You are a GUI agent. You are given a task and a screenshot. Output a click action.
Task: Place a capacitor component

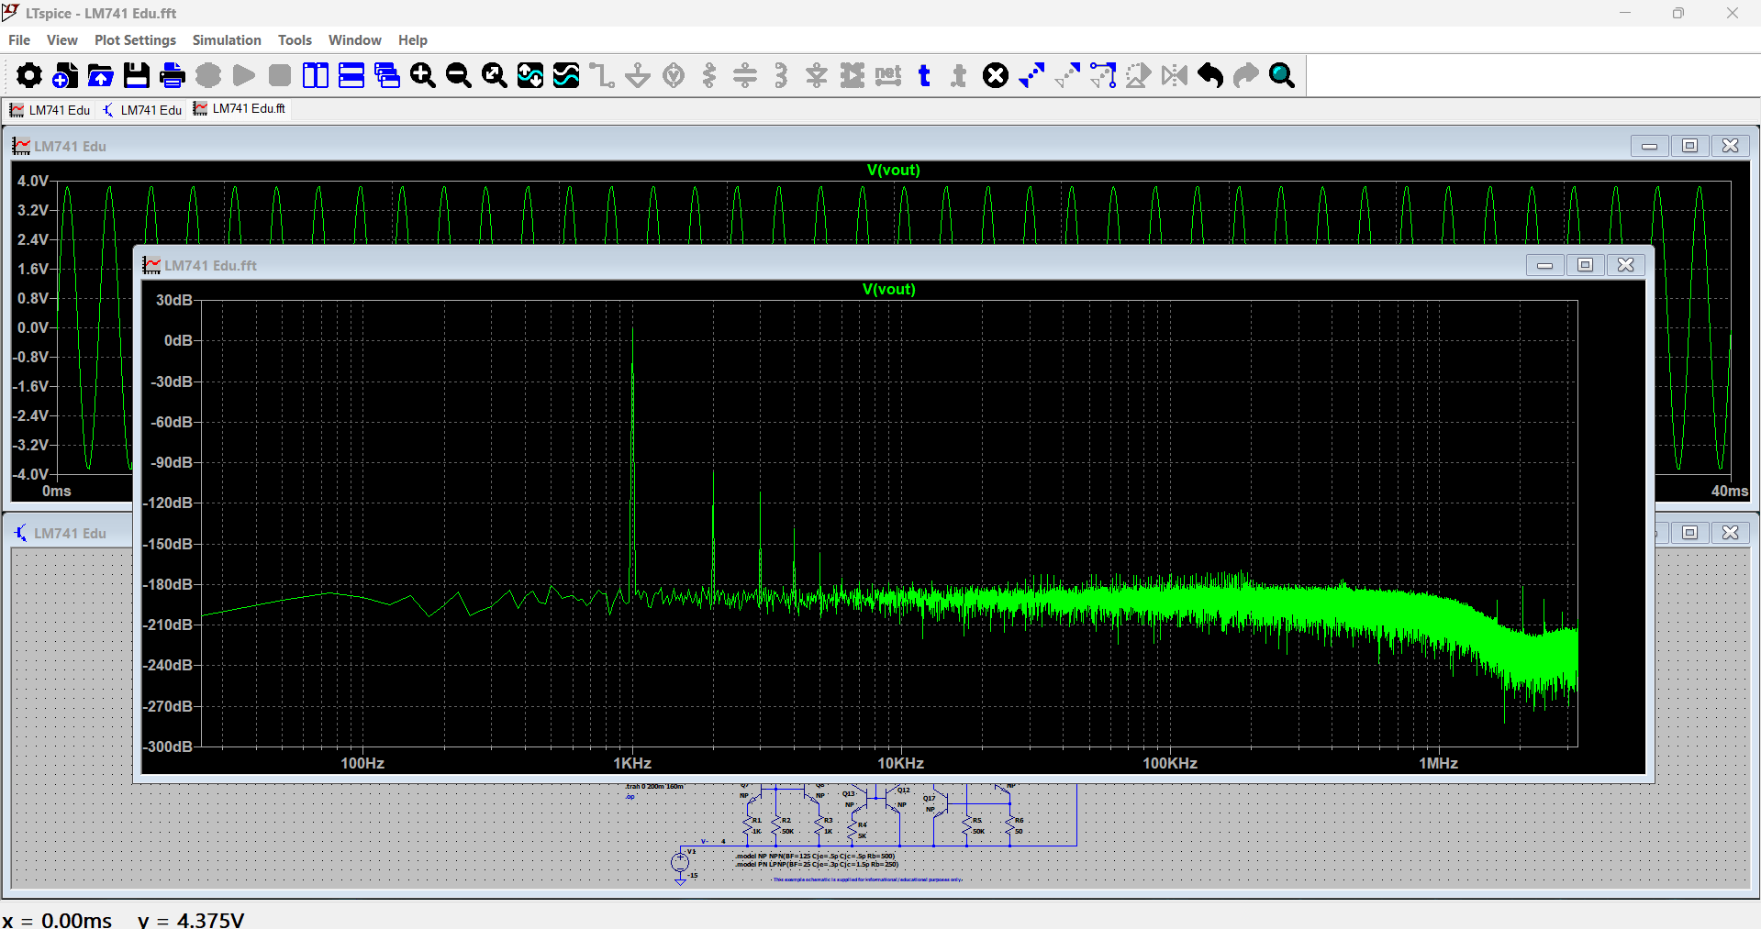(745, 75)
